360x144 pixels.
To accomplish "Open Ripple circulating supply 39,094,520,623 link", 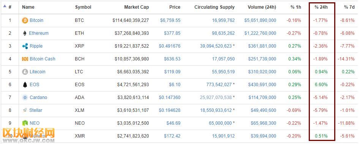I will coord(216,46).
